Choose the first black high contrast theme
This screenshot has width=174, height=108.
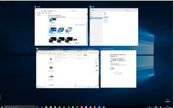[53, 40]
